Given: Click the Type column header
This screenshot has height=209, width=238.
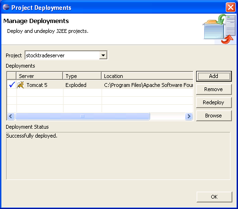Looking at the screenshot, I should (82, 76).
